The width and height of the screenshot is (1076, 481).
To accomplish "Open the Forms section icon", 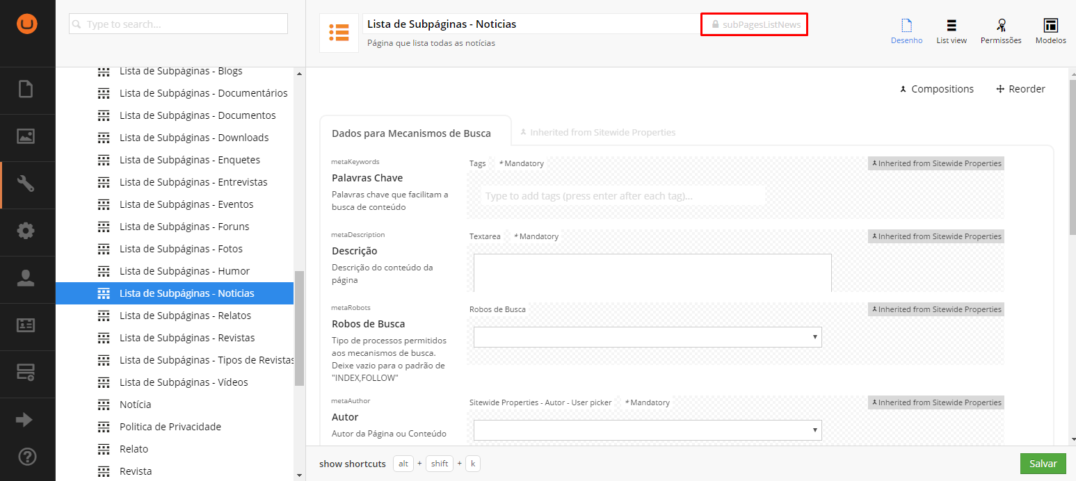I will click(26, 373).
